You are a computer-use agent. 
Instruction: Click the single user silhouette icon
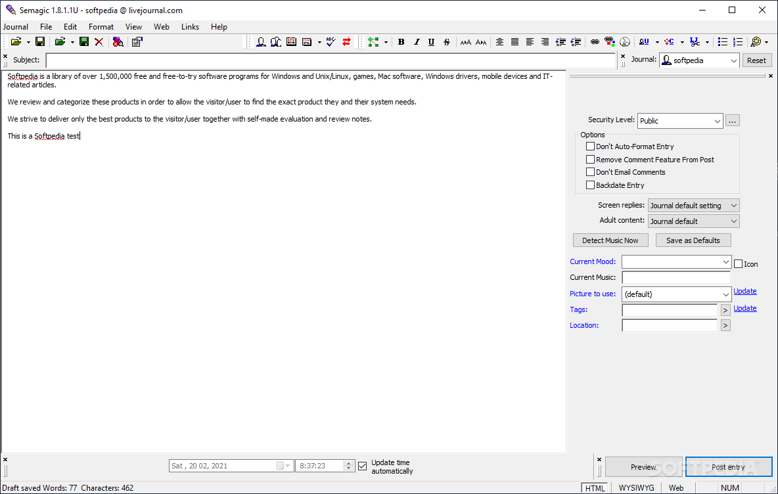coord(261,41)
